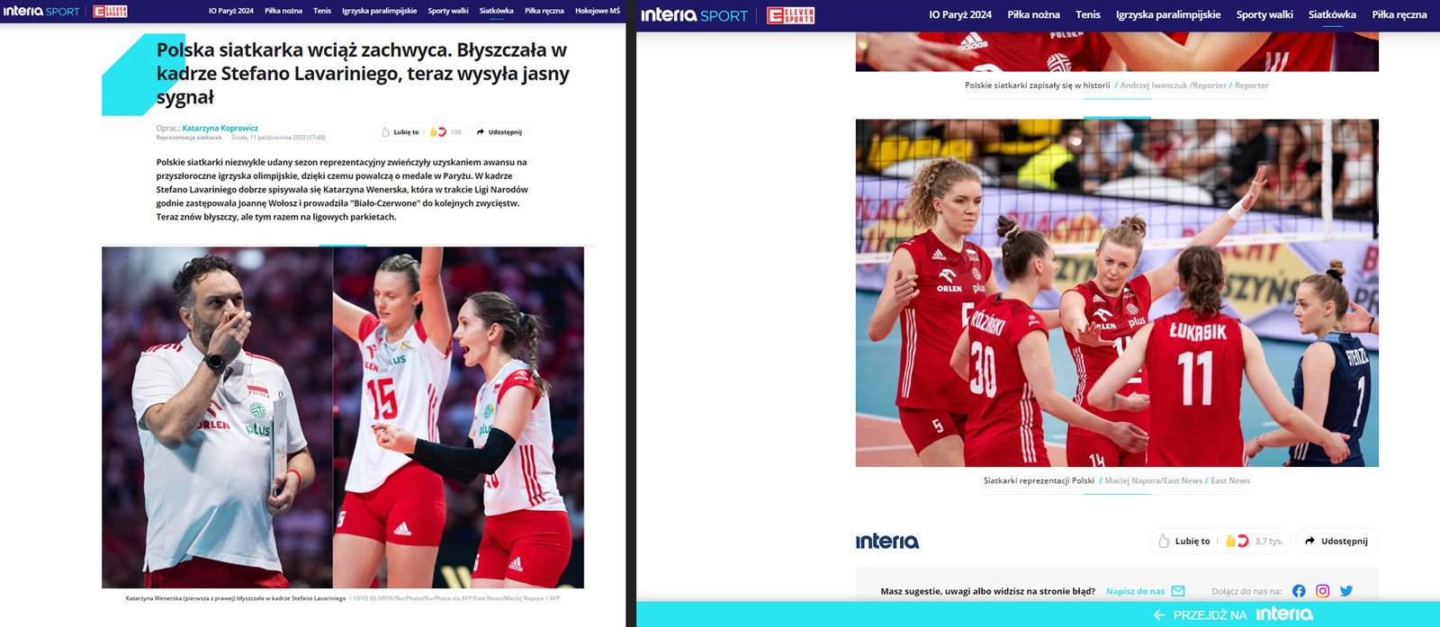Open Igrzyska paralimpijskie in right window

click(x=1168, y=14)
